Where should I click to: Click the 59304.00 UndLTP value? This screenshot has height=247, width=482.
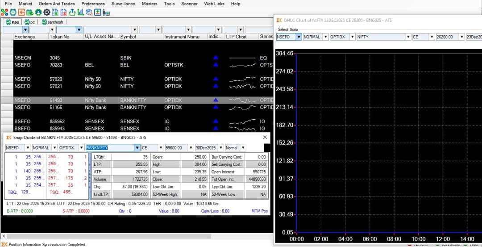click(x=131, y=194)
